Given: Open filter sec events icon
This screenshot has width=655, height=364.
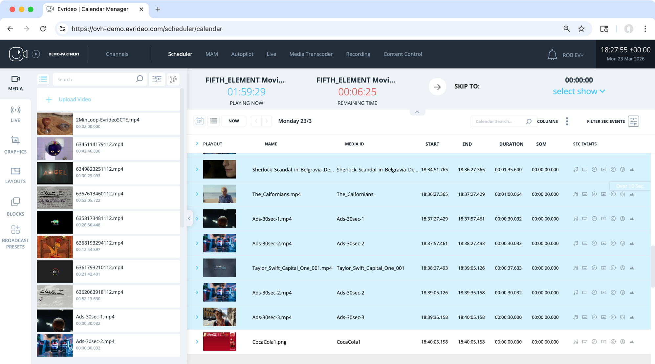Looking at the screenshot, I should click(x=633, y=121).
